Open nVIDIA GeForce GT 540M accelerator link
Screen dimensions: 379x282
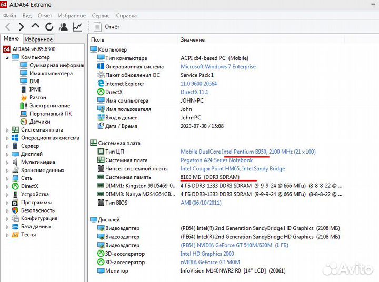(210, 262)
